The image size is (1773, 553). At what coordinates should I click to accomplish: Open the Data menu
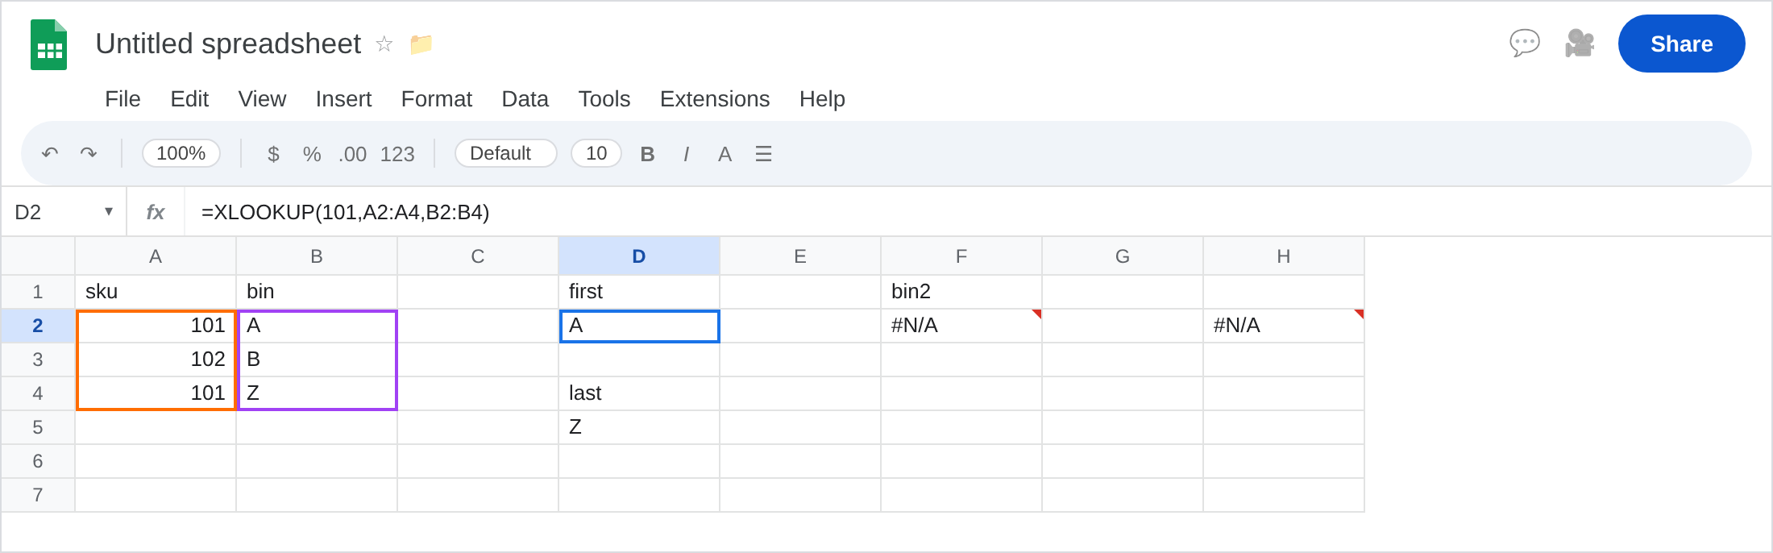click(525, 99)
